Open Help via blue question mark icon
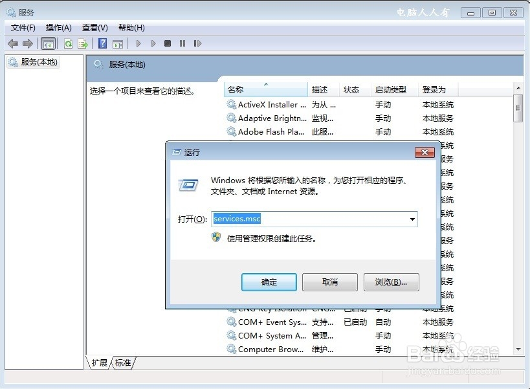Viewport: 530px width, 389px height. (x=102, y=43)
